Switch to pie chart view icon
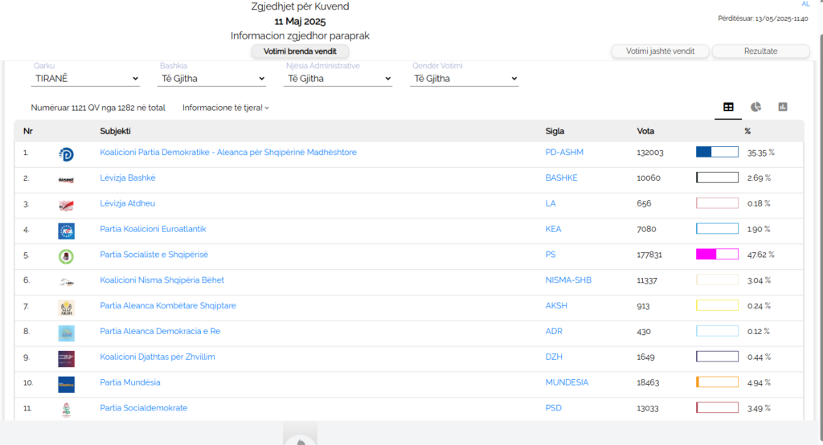Screen dimensions: 823x445 pos(755,107)
